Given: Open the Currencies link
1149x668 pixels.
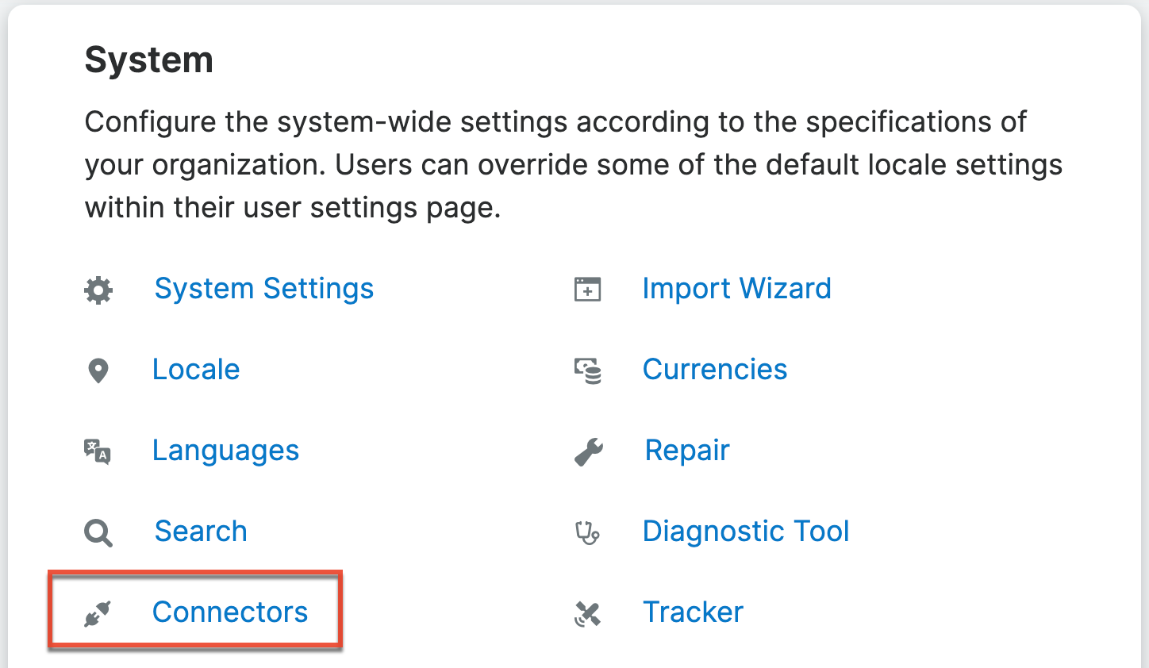Looking at the screenshot, I should [x=715, y=370].
